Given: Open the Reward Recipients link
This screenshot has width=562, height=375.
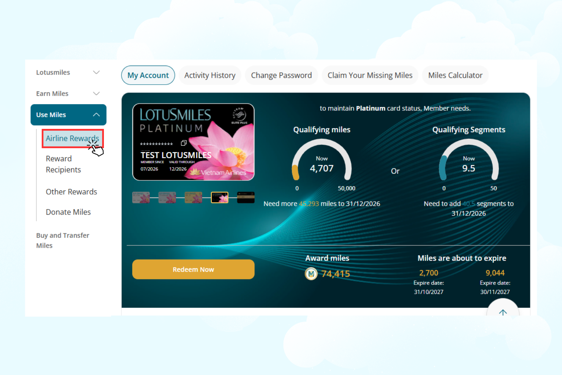Looking at the screenshot, I should click(63, 164).
